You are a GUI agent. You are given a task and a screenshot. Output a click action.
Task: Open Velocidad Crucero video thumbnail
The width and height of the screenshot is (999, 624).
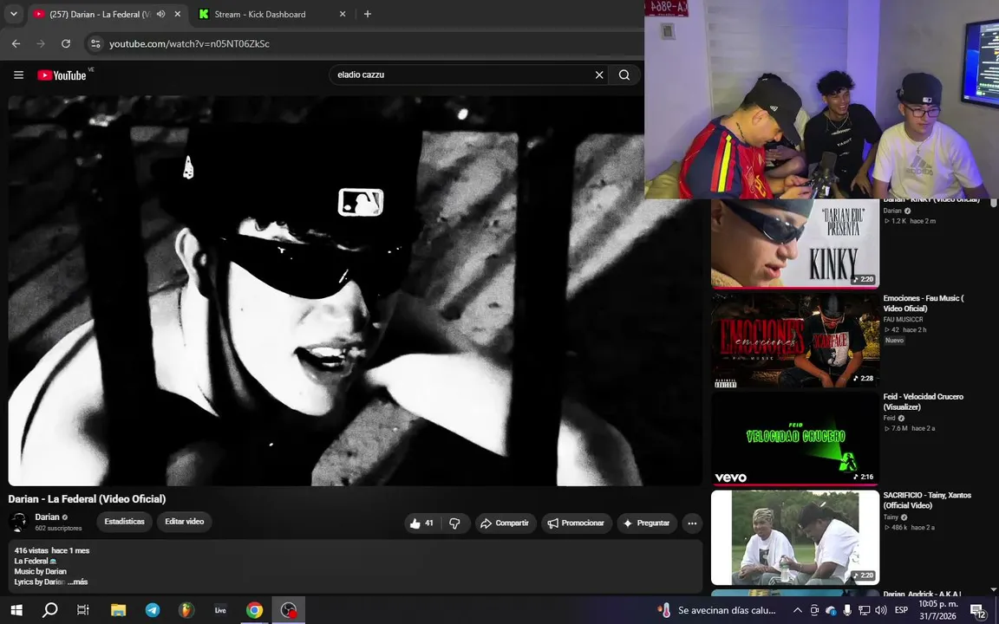(x=795, y=439)
